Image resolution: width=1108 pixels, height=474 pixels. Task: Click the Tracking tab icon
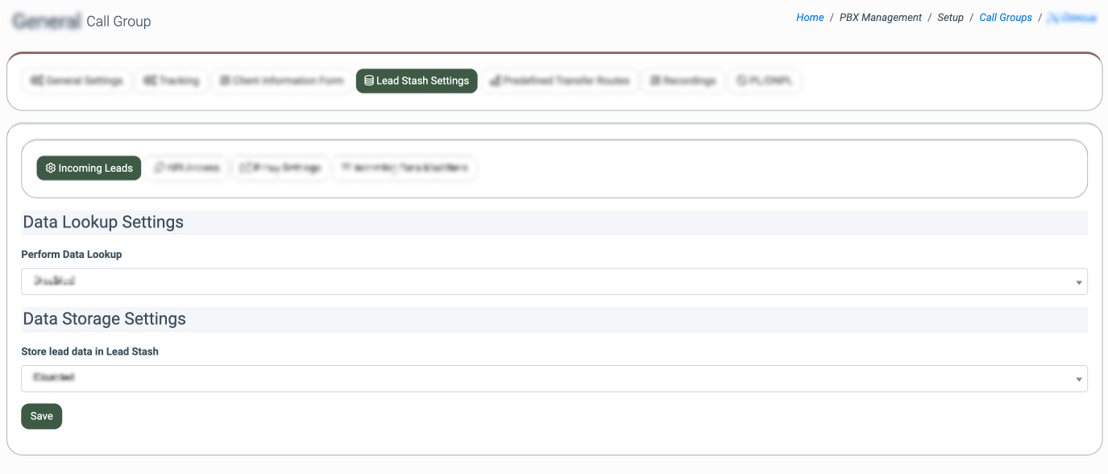(x=149, y=81)
